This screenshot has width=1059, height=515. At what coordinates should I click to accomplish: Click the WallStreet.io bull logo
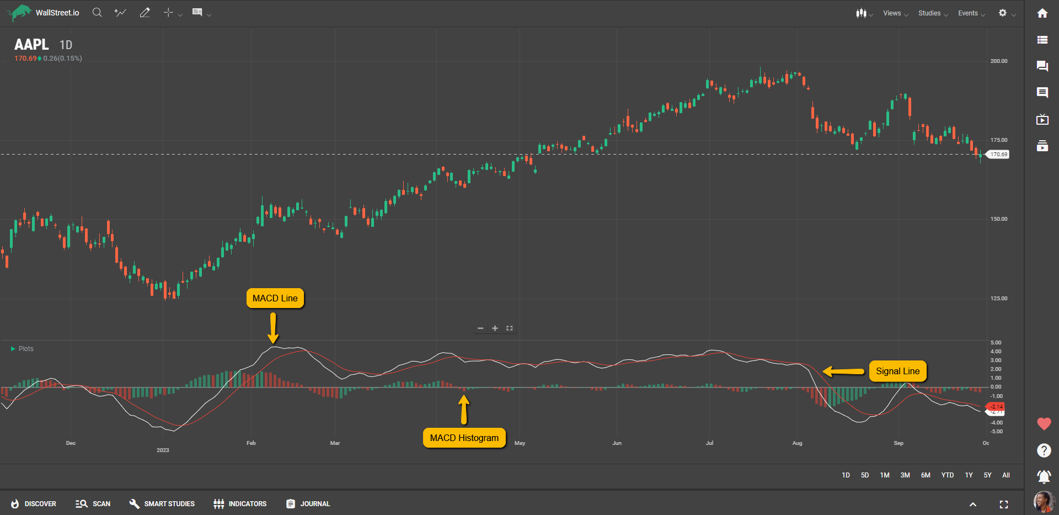[x=20, y=12]
